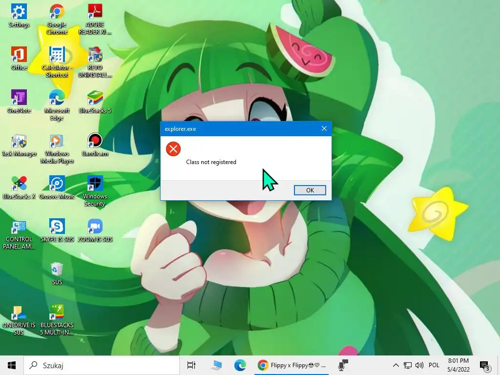Launch Google Chrome from the desktop
Screen dimensions: 500x375
[57, 19]
